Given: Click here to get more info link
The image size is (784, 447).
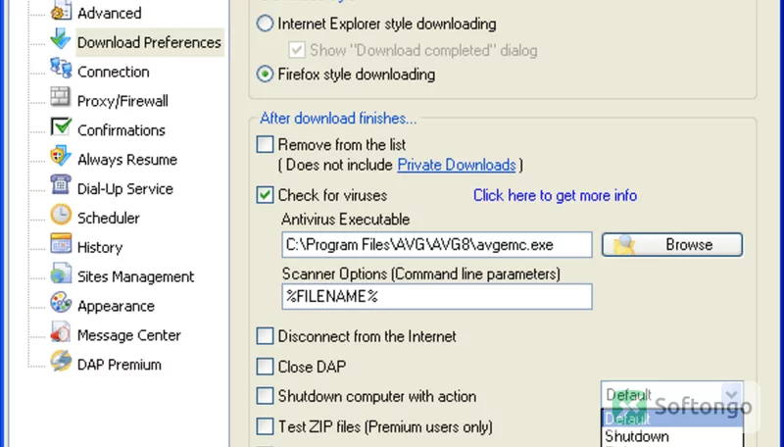Looking at the screenshot, I should (555, 195).
